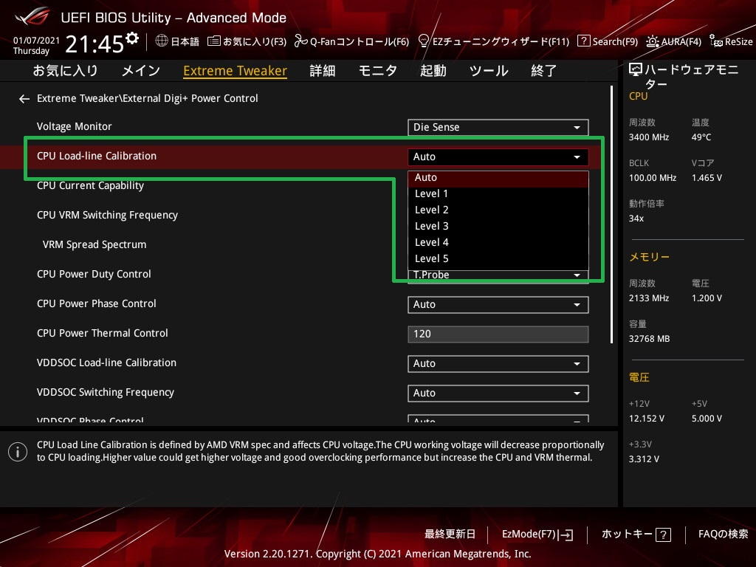Open VDDSOC Phase Control dropdown
This screenshot has width=756, height=567.
498,419
